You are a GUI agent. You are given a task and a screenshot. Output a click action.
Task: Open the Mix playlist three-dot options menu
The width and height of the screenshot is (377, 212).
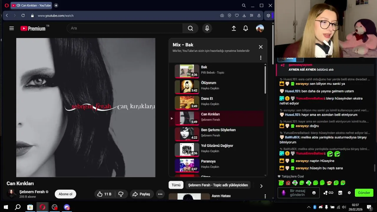pos(261,58)
